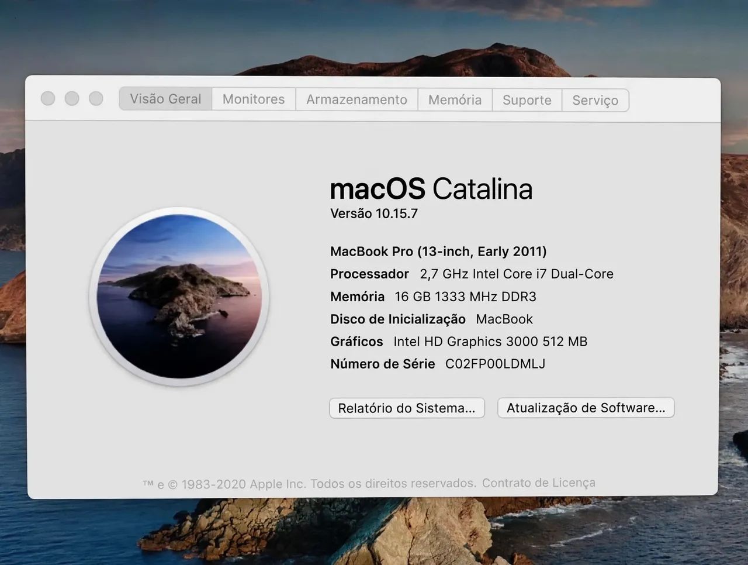Click the Intel HD Graphics 3000 512 MB value
The height and width of the screenshot is (565, 748).
(x=490, y=342)
